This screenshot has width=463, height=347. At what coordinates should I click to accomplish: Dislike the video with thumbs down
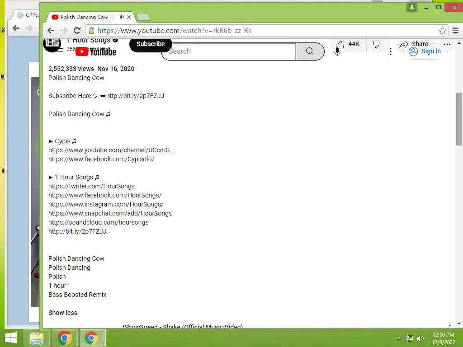(377, 44)
